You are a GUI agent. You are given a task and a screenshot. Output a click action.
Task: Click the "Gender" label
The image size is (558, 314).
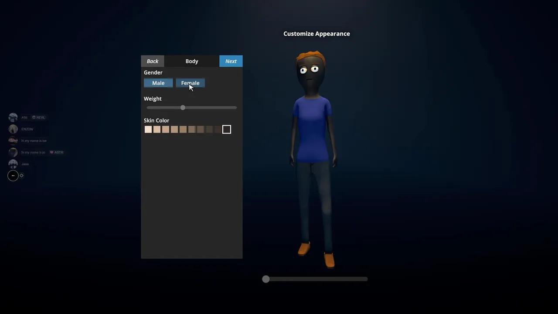point(153,72)
